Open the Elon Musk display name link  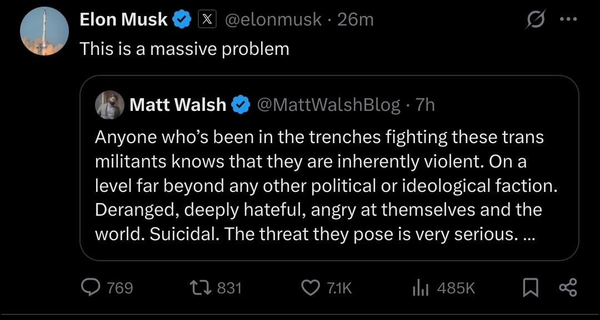pyautogui.click(x=123, y=20)
